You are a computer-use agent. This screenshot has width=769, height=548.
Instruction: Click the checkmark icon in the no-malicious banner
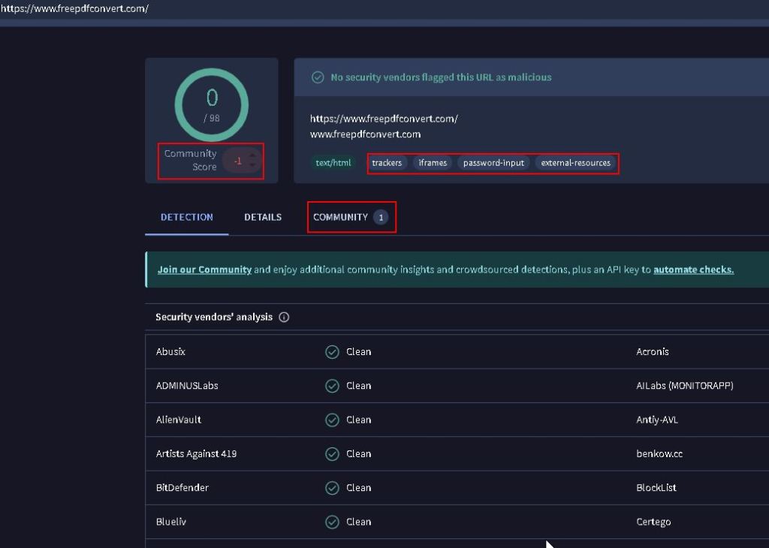coord(318,77)
